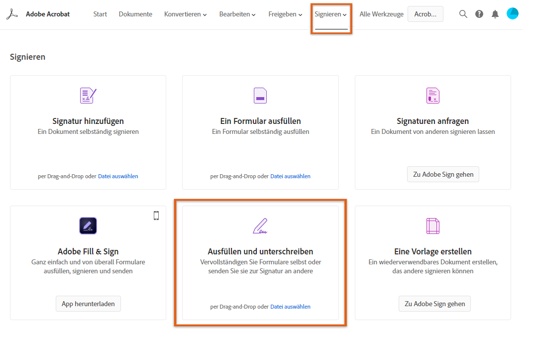Open the Freigeben dropdown

point(285,14)
